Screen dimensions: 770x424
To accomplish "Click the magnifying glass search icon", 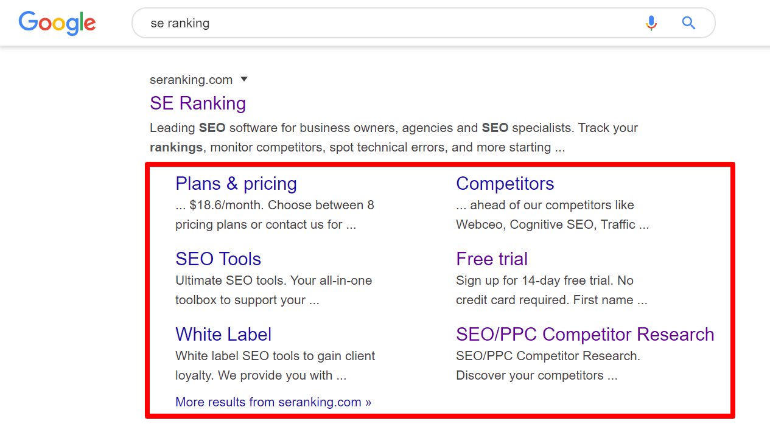I will 688,23.
